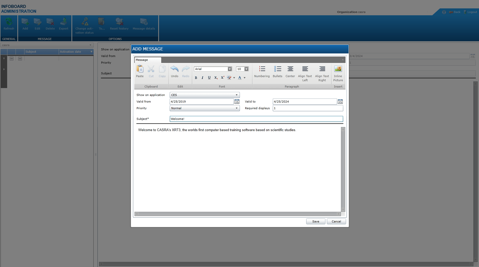Click the Export messages icon
This screenshot has height=267, width=479.
64,24
